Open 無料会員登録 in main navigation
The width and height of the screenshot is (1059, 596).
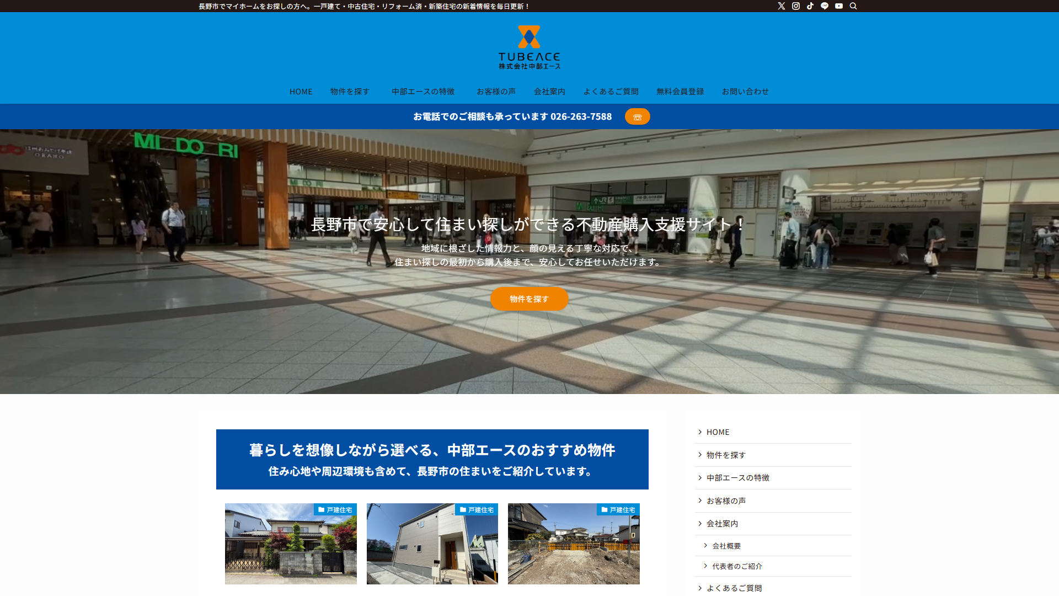click(x=680, y=92)
